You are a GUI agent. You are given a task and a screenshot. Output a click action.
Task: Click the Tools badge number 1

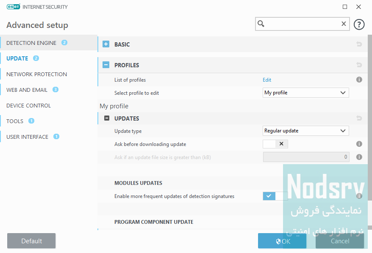pyautogui.click(x=31, y=121)
